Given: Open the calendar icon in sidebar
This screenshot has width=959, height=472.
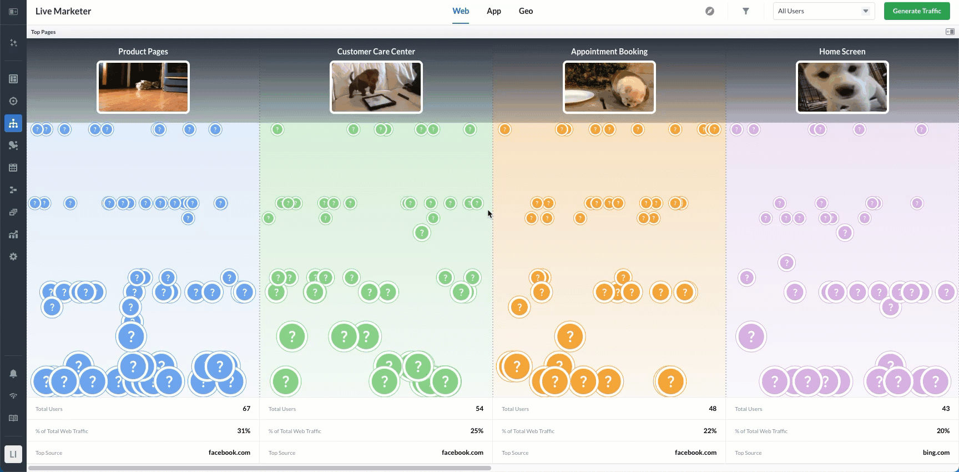Looking at the screenshot, I should pos(13,168).
